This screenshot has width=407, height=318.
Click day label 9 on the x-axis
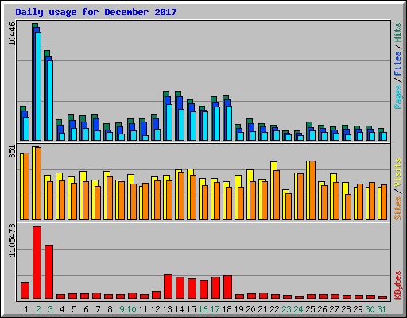point(122,309)
